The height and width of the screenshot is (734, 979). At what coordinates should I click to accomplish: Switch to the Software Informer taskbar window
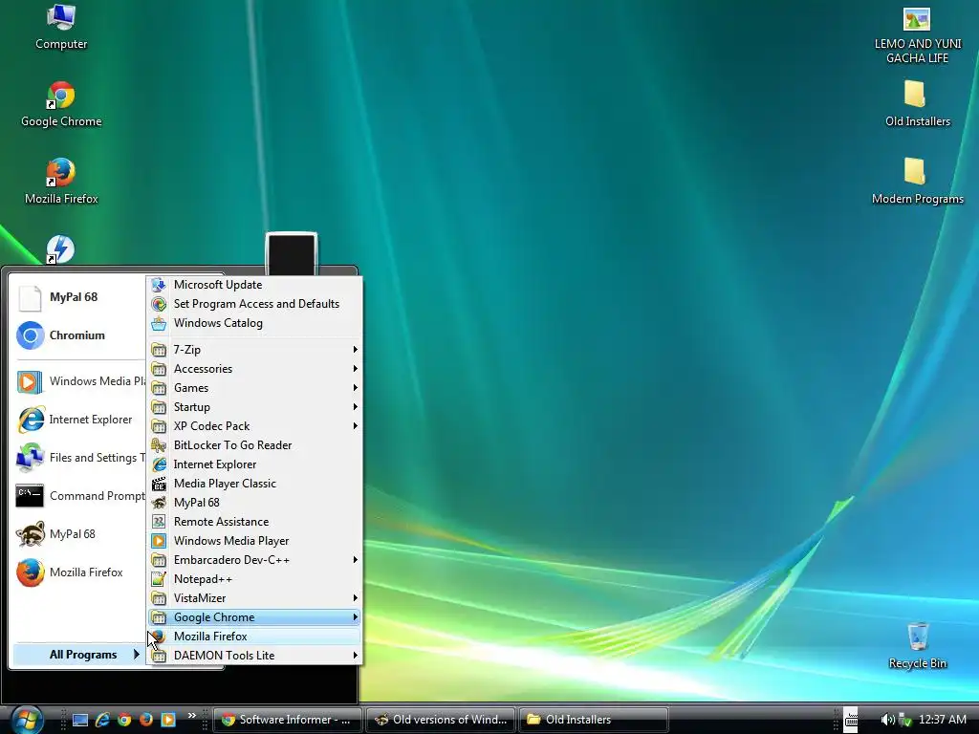point(288,720)
